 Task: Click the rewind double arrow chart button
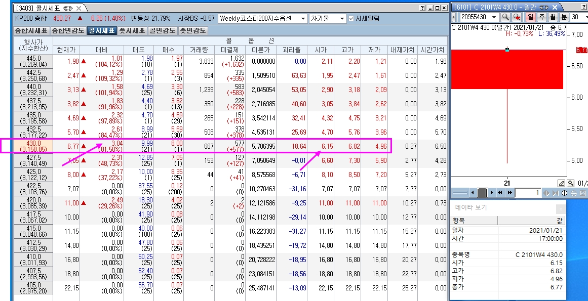[500, 193]
